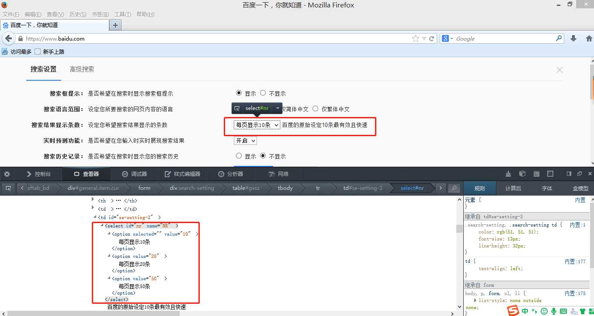The height and width of the screenshot is (316, 594).
Task: Open the 书签(B) menu
Action: click(x=100, y=14)
